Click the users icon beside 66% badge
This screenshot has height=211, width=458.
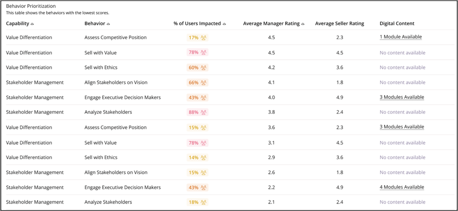tap(204, 83)
